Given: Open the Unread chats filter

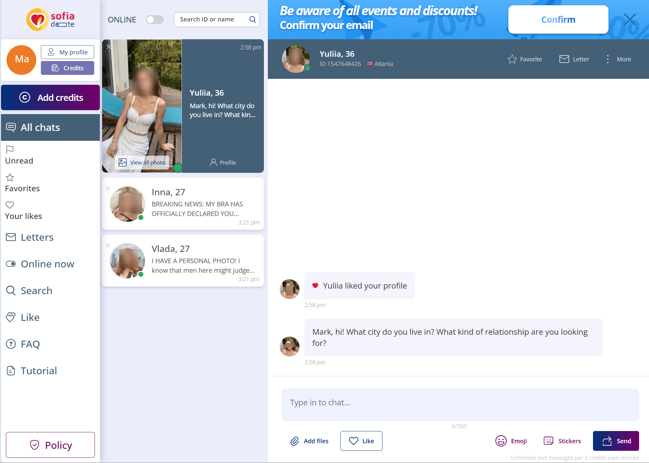Looking at the screenshot, I should (19, 155).
